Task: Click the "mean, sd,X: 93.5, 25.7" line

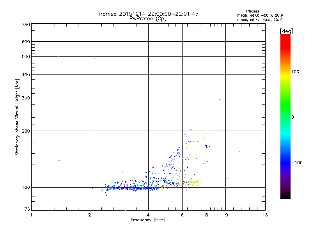Action: pyautogui.click(x=259, y=19)
